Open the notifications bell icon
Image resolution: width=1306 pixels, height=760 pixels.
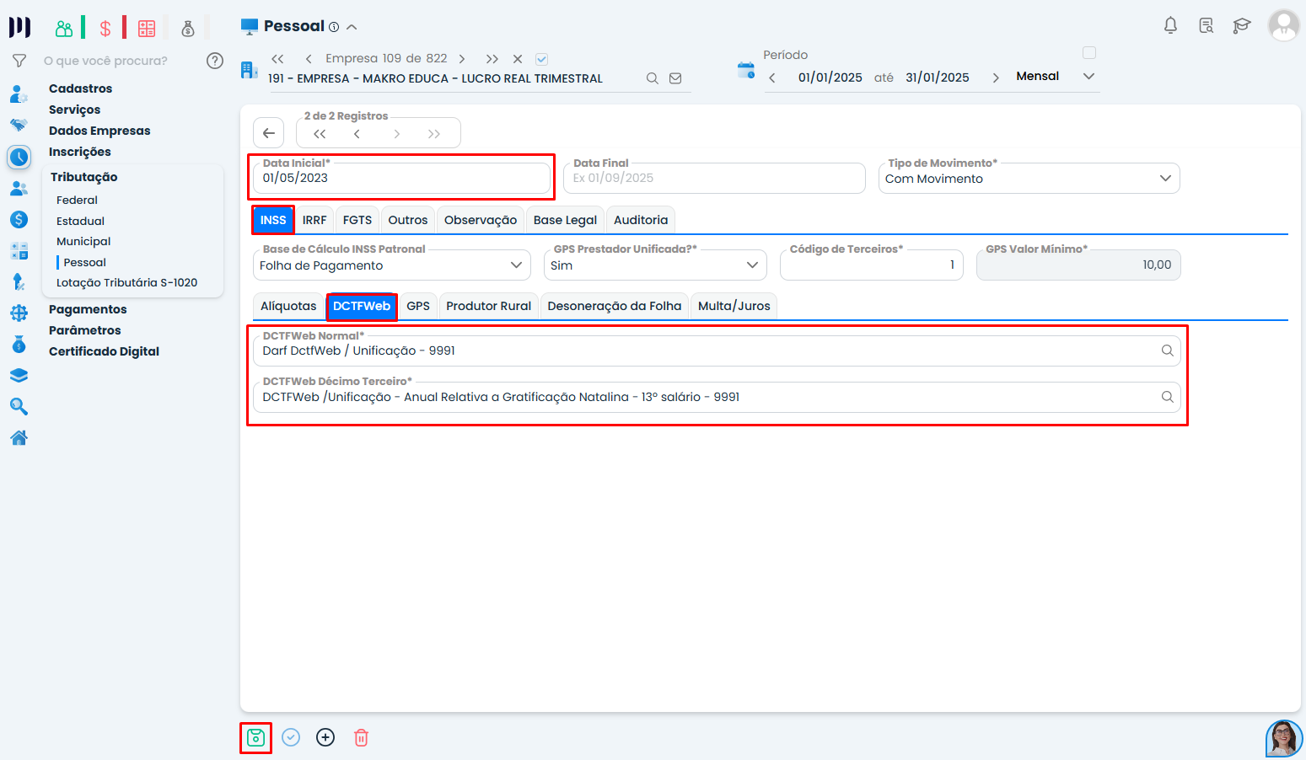tap(1170, 25)
